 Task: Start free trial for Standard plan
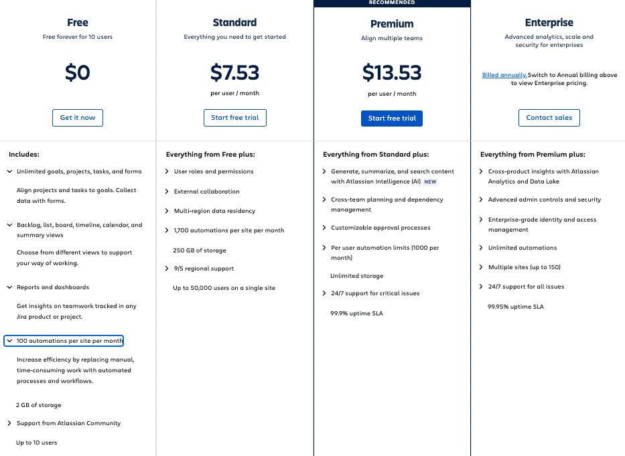point(234,118)
